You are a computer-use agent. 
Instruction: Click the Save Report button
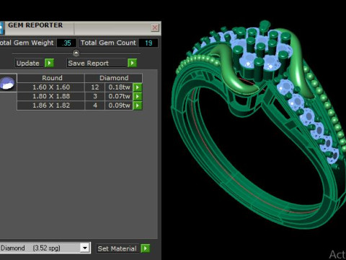[x=97, y=63]
